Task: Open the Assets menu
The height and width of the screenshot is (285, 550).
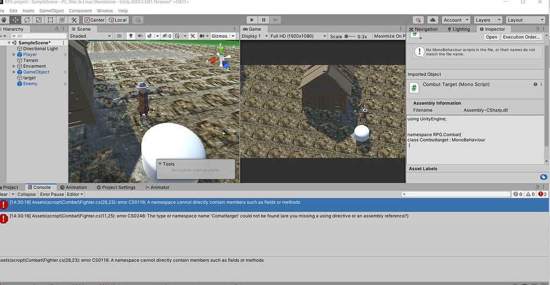Action: 28,11
